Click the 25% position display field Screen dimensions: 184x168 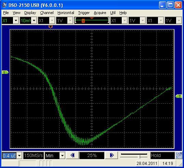(x=92, y=156)
